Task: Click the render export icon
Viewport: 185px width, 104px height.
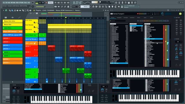Action: 132,3
